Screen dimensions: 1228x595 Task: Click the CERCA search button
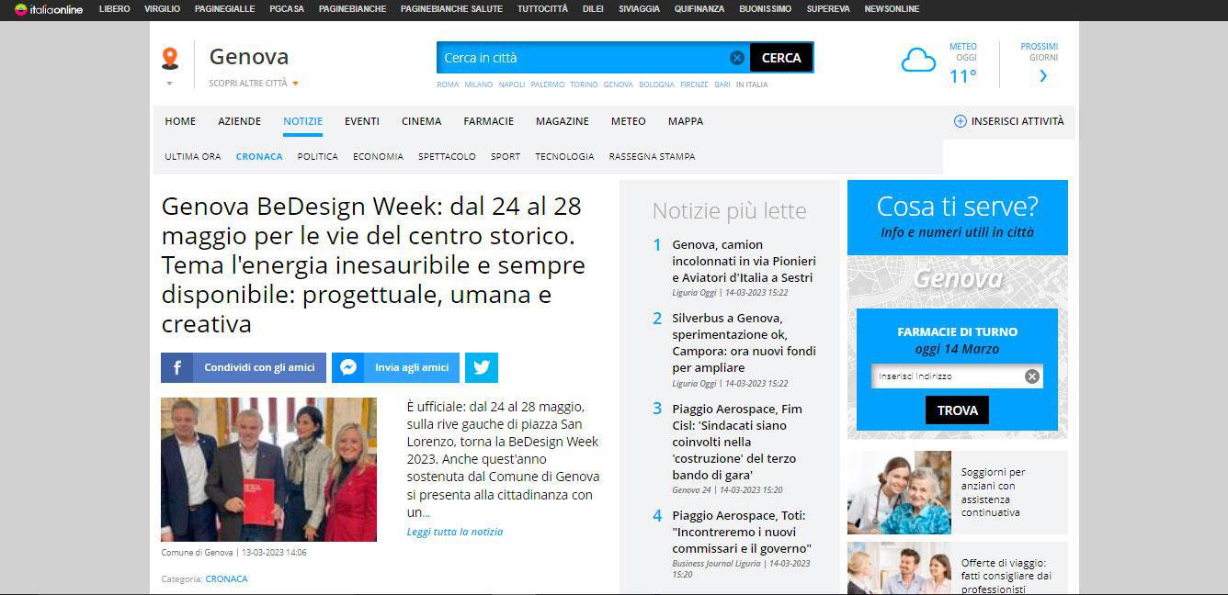[x=781, y=58]
